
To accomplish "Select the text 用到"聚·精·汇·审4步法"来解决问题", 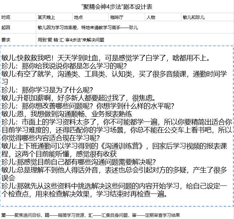I will pyautogui.click(x=71, y=40).
